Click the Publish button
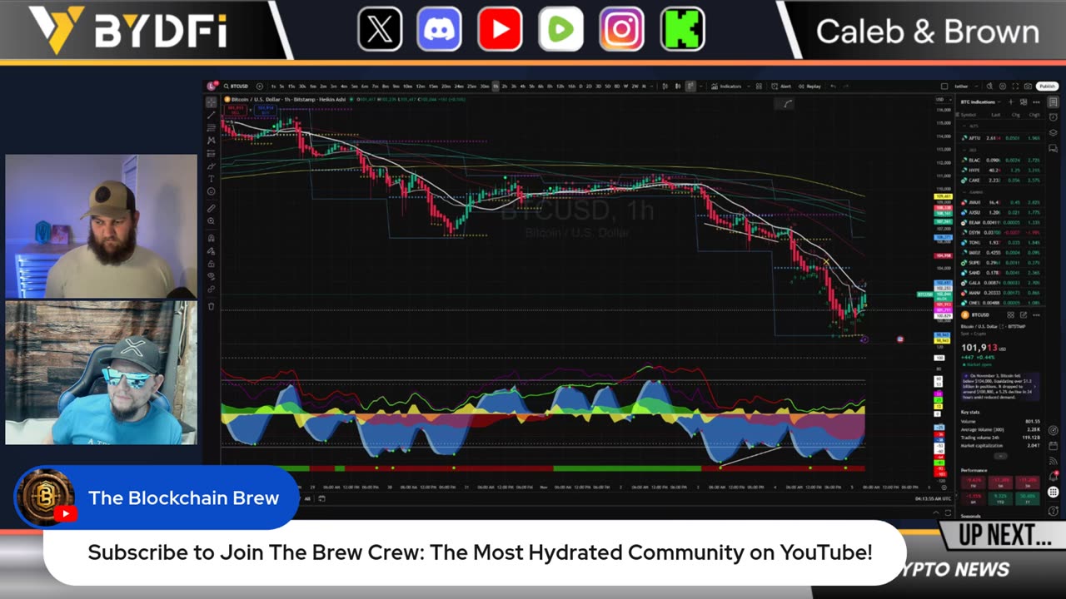The width and height of the screenshot is (1066, 599). tap(1047, 86)
